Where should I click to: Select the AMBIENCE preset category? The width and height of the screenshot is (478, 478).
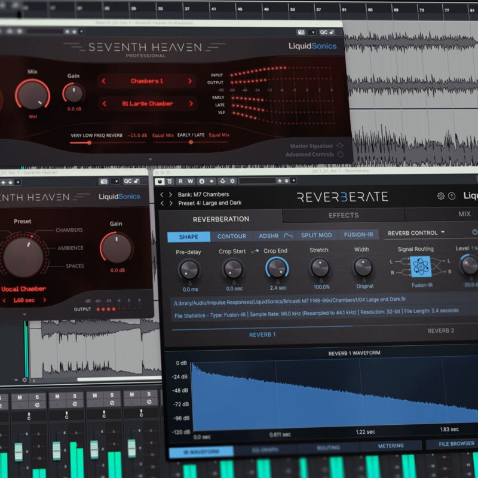[71, 248]
